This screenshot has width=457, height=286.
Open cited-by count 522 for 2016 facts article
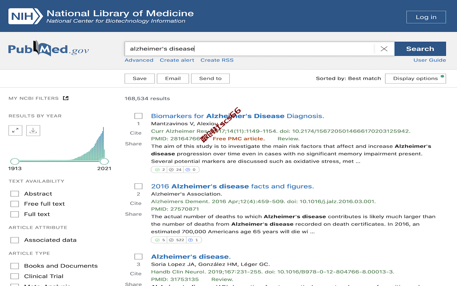click(x=176, y=240)
